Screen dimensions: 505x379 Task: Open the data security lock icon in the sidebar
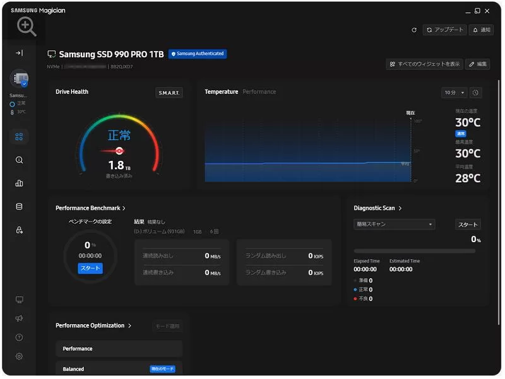tap(19, 230)
